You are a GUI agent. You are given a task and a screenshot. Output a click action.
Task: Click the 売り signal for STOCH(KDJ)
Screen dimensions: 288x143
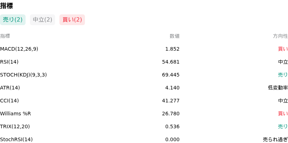283,75
